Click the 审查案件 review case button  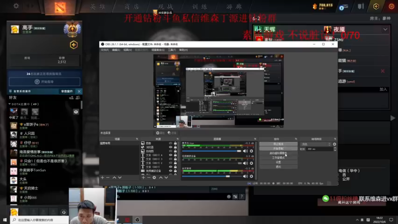(x=67, y=91)
